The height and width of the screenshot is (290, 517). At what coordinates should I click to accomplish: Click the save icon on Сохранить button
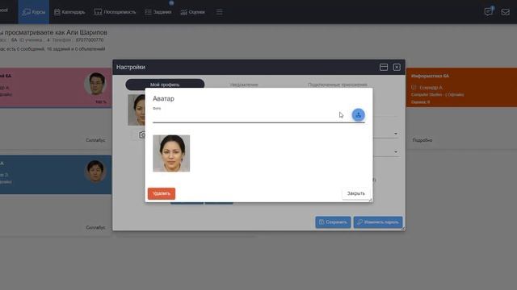pyautogui.click(x=322, y=222)
